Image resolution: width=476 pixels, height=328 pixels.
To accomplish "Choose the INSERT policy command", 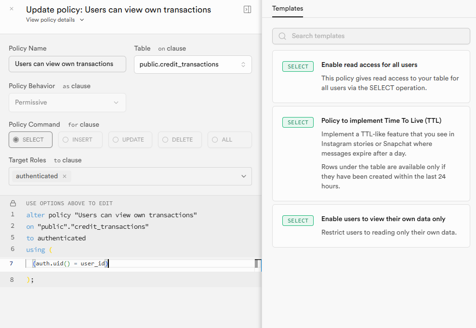I will point(80,140).
